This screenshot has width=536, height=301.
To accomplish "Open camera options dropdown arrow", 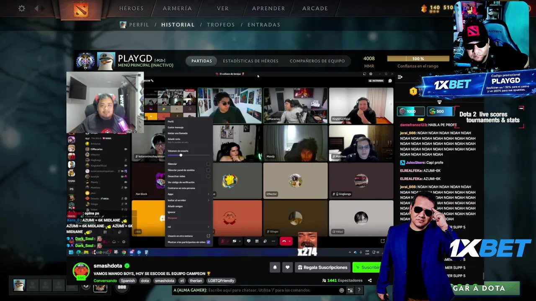I will point(239,241).
